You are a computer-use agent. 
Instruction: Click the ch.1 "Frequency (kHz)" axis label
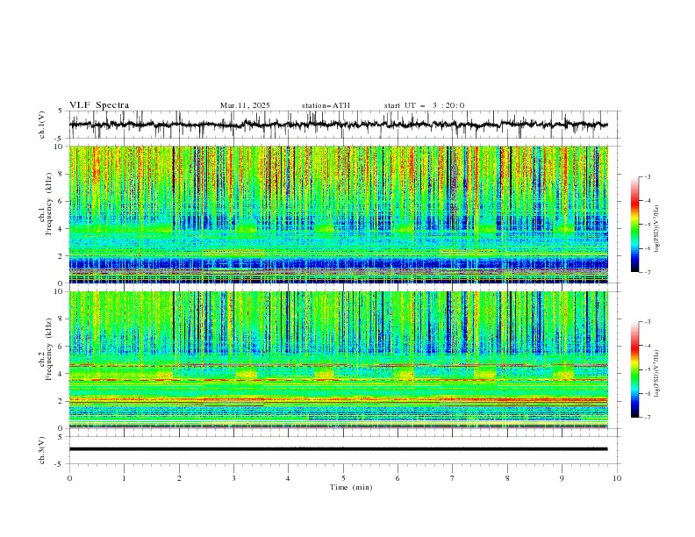coord(49,204)
